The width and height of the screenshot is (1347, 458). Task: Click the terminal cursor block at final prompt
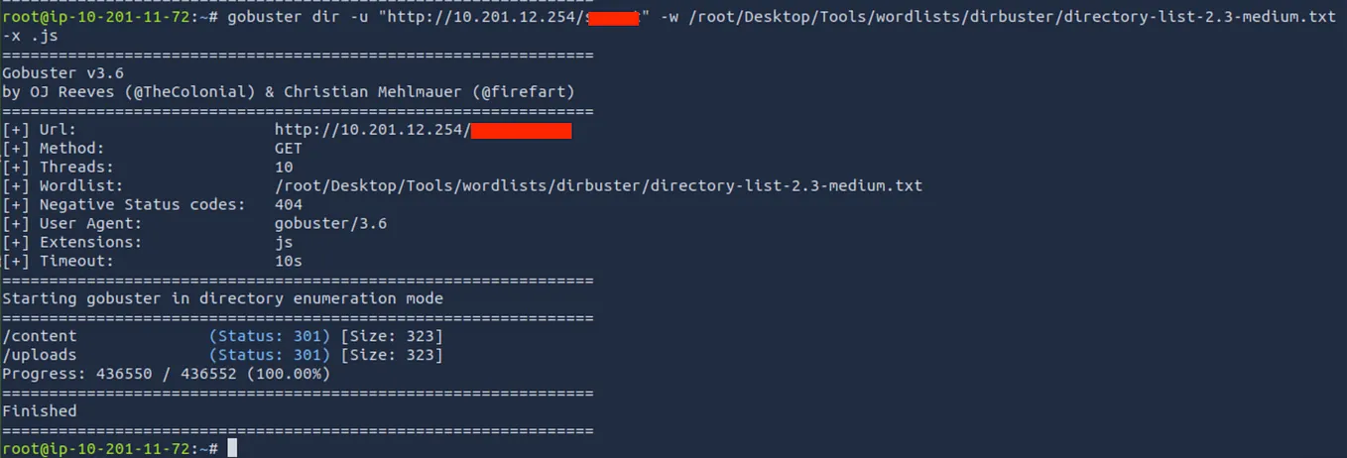(x=232, y=448)
